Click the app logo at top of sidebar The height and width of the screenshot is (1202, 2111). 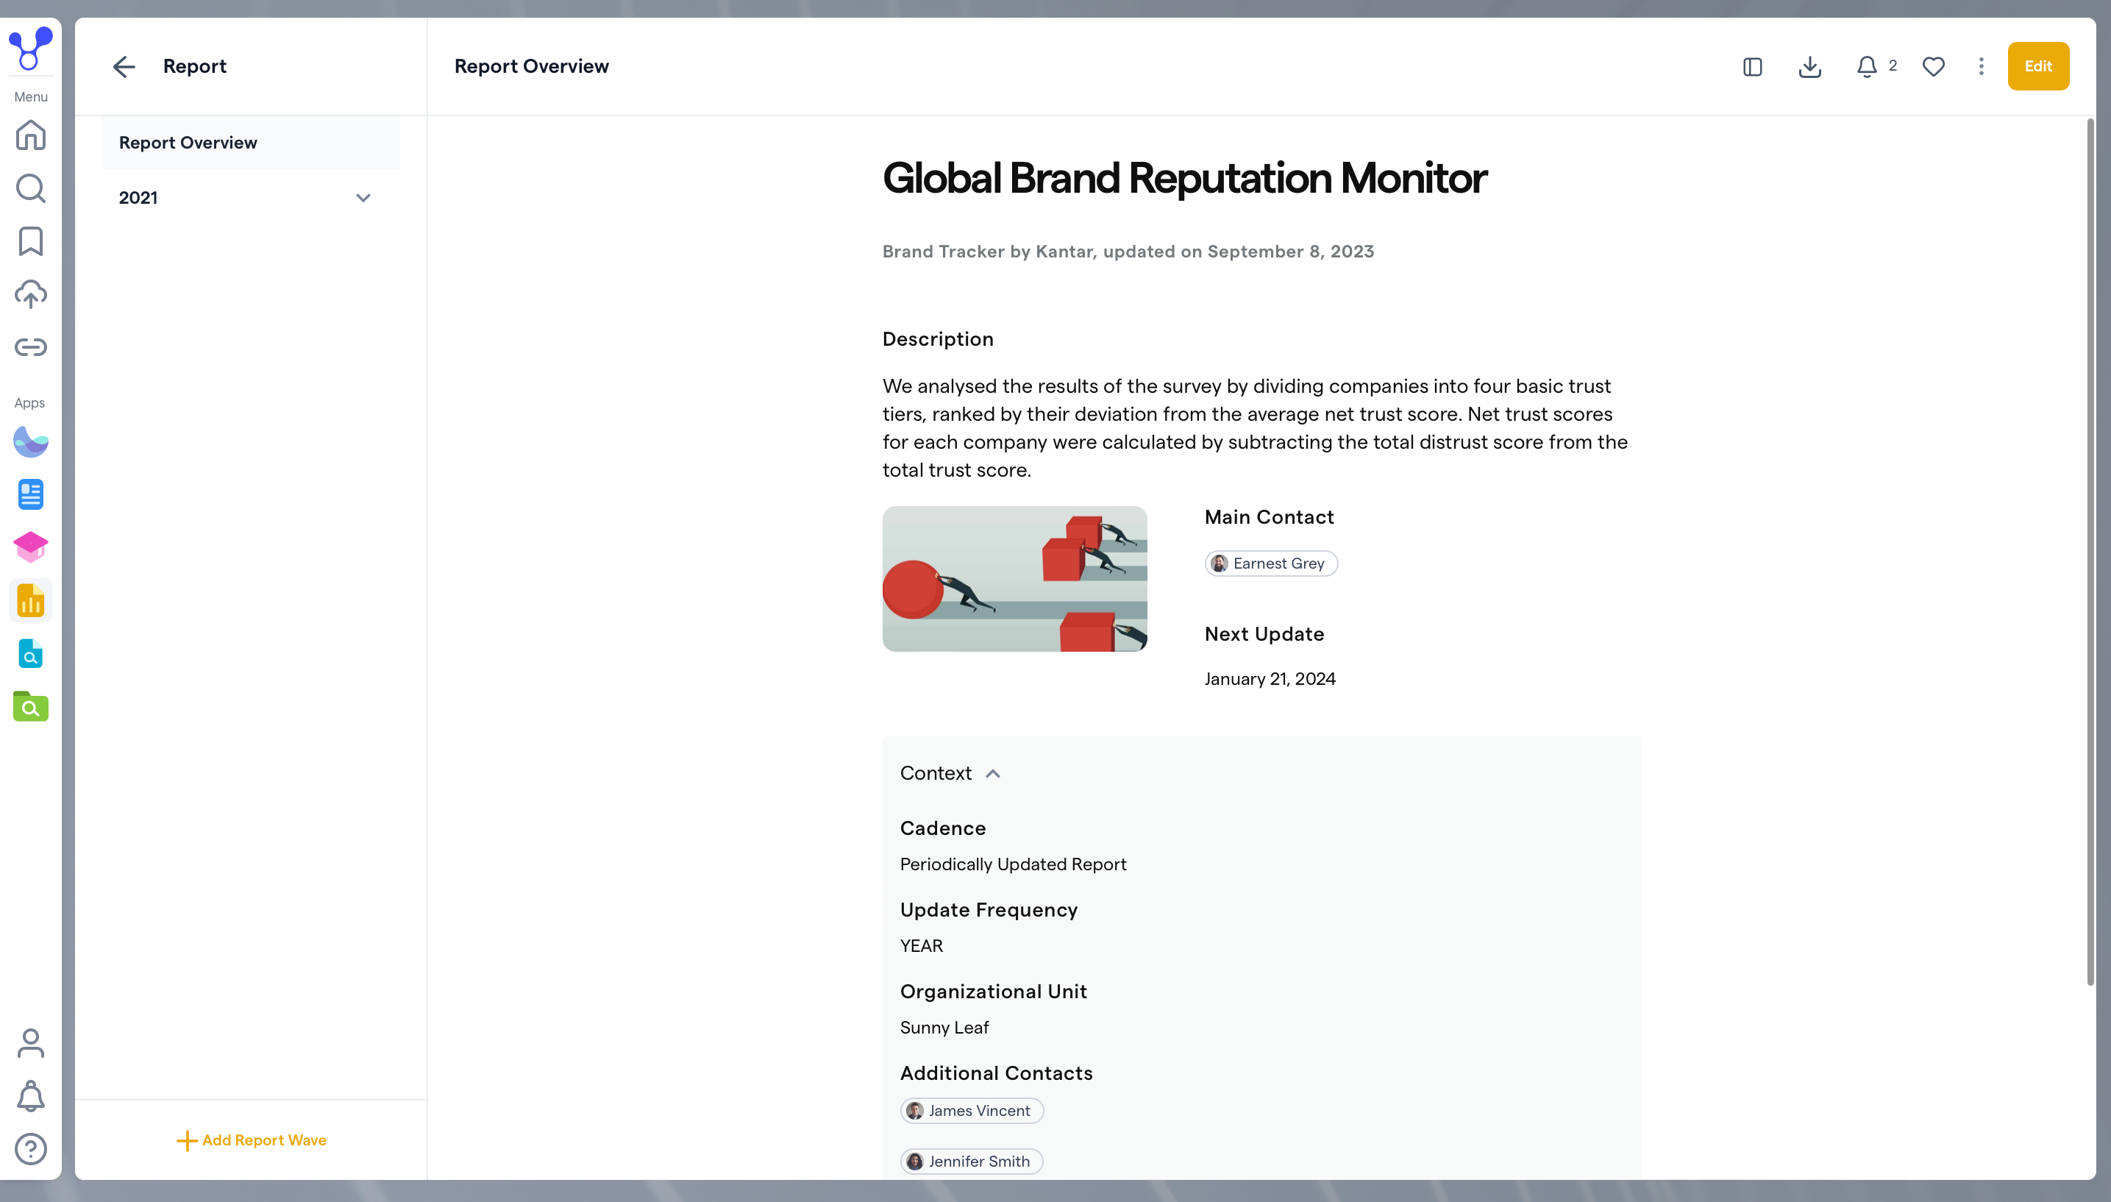tap(31, 48)
